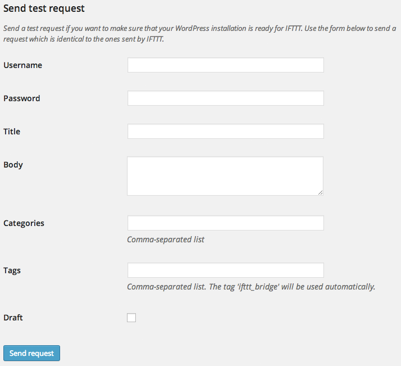401x366 pixels.
Task: Click the 'ifttt_bridge' tag hint text
Action: [x=250, y=287]
